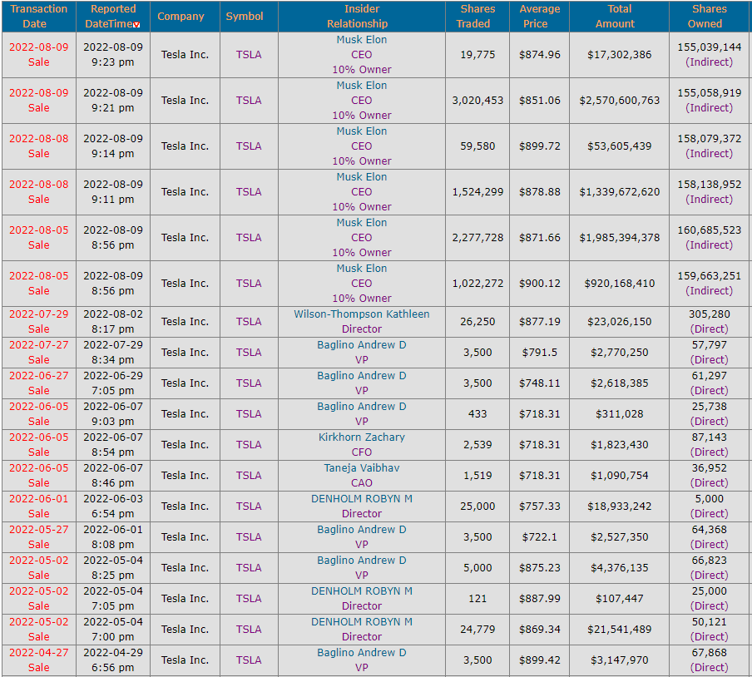Select the 2022-04-27 Sale transaction date
Image resolution: width=752 pixels, height=677 pixels.
(x=39, y=660)
